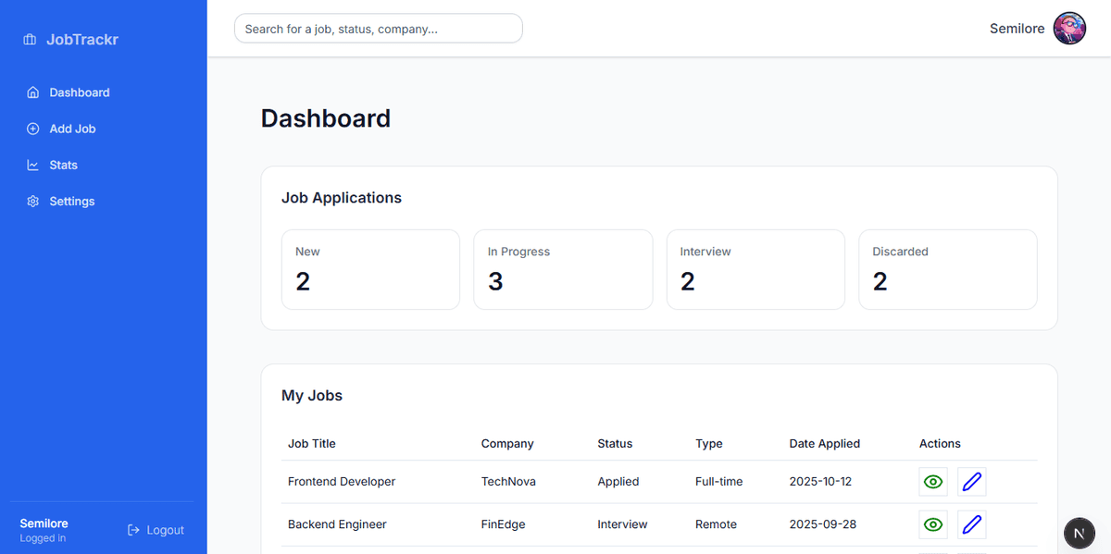Click the Actions column header
1111x554 pixels.
[x=940, y=444]
